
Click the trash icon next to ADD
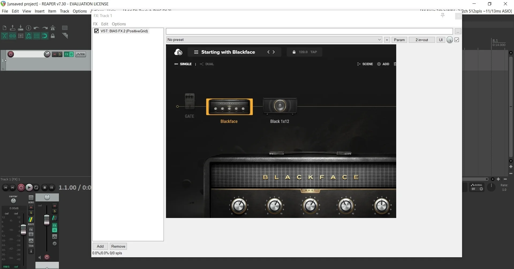(x=395, y=64)
